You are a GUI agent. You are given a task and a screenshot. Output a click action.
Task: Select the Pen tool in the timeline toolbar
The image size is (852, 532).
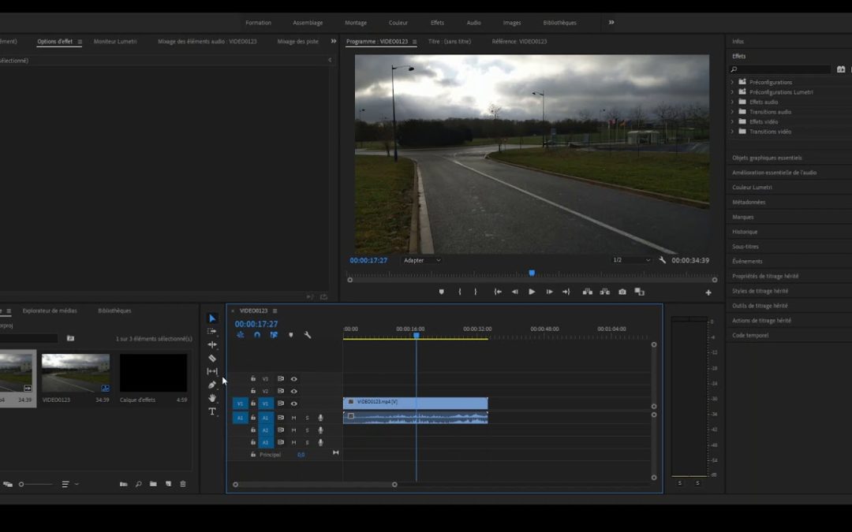click(211, 384)
